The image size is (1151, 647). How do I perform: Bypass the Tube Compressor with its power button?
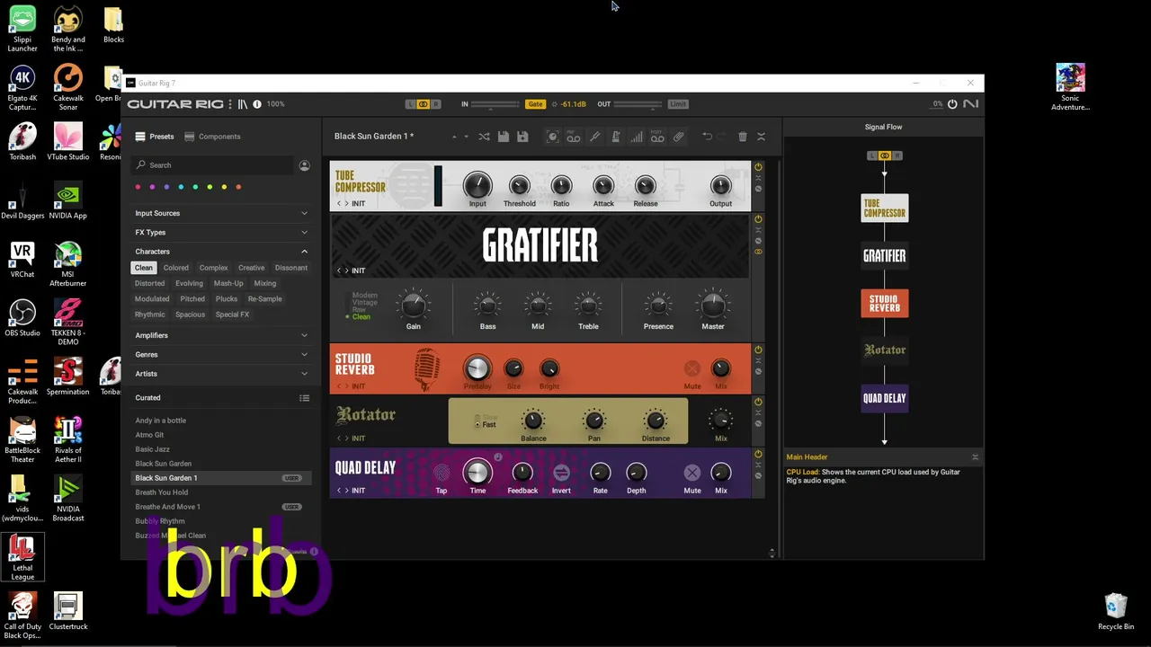(x=758, y=167)
